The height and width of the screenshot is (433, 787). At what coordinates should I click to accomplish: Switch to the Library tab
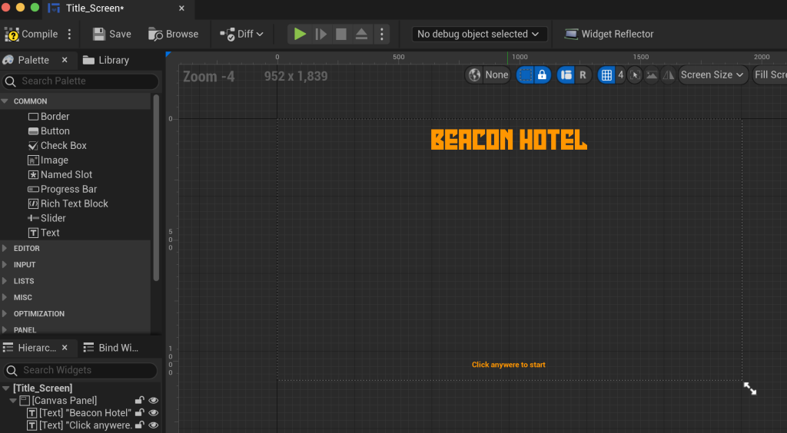(106, 60)
